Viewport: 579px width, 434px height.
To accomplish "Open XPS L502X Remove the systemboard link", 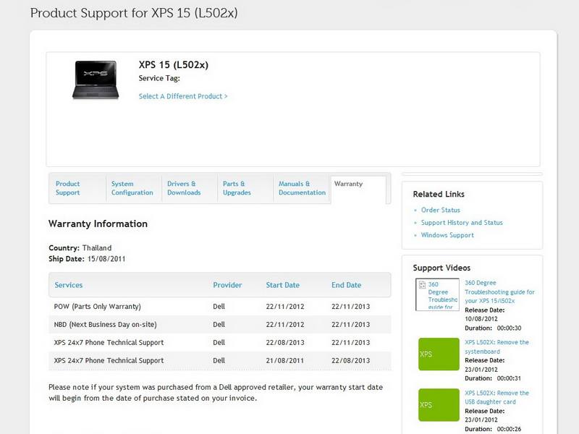I will click(x=496, y=347).
